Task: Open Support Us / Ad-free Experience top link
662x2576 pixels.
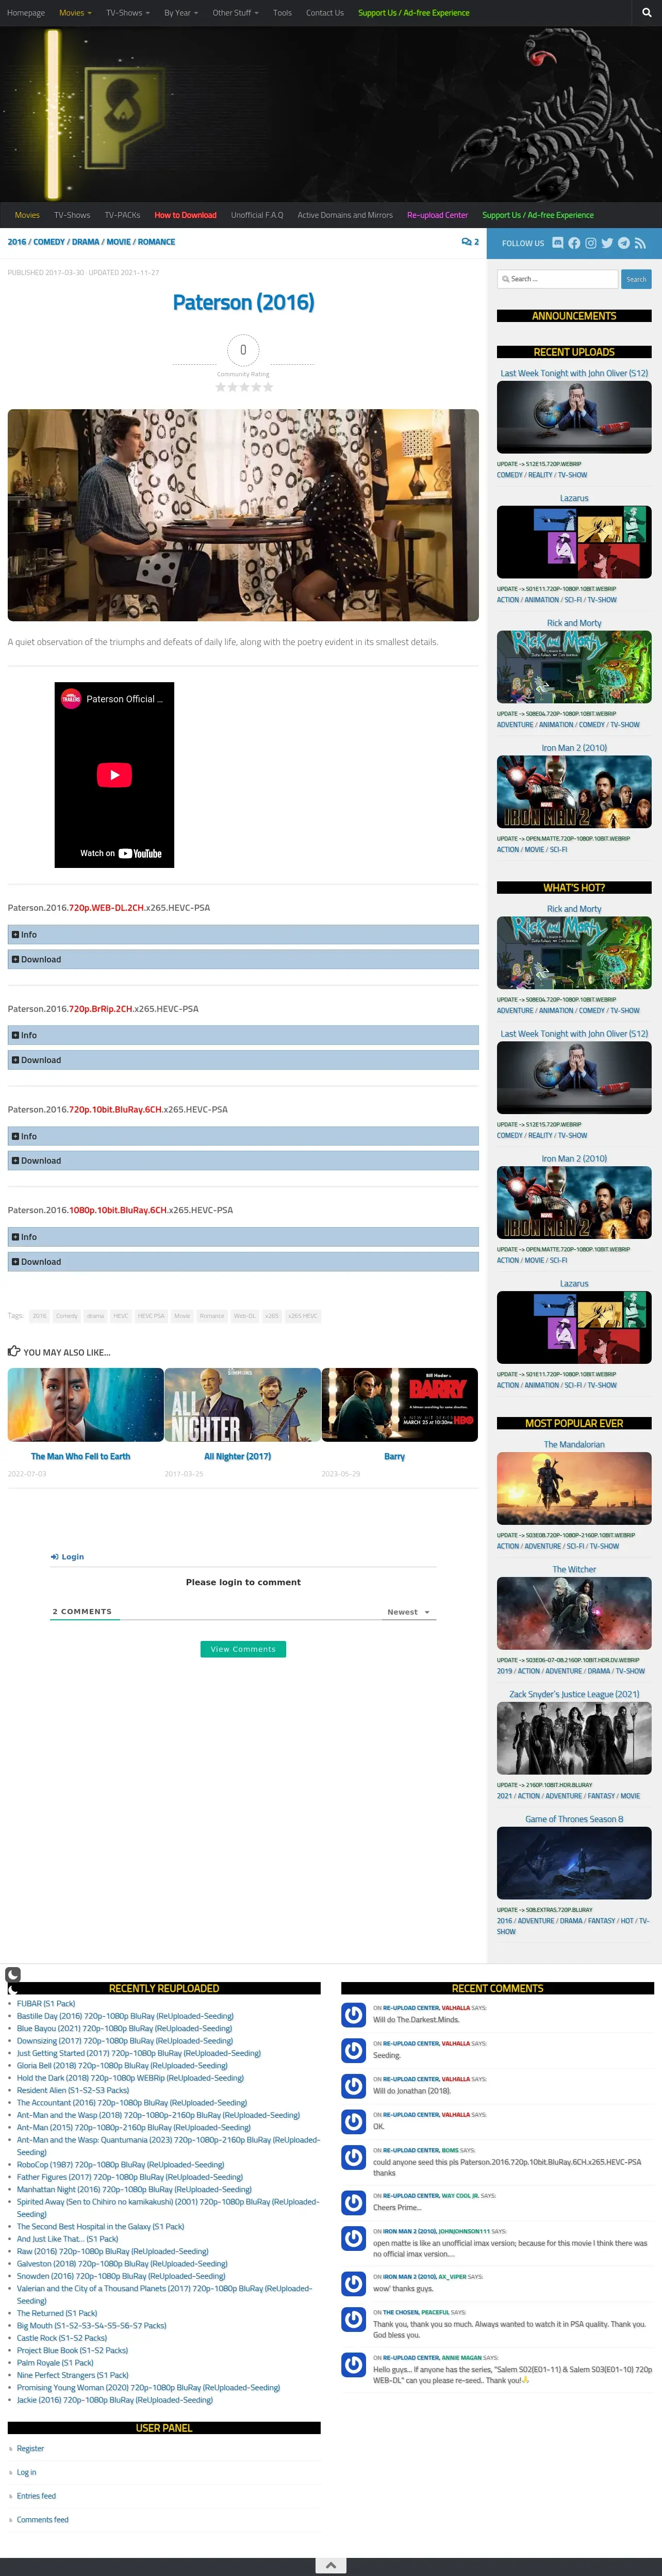Action: [413, 13]
